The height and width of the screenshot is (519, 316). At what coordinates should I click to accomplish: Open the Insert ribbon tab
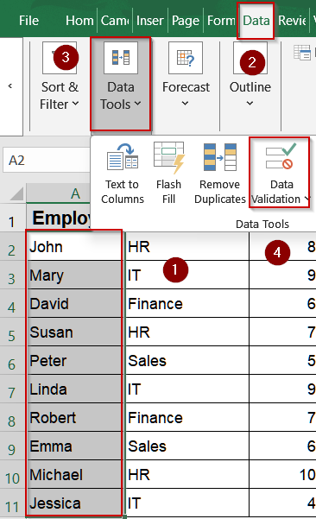pos(150,21)
